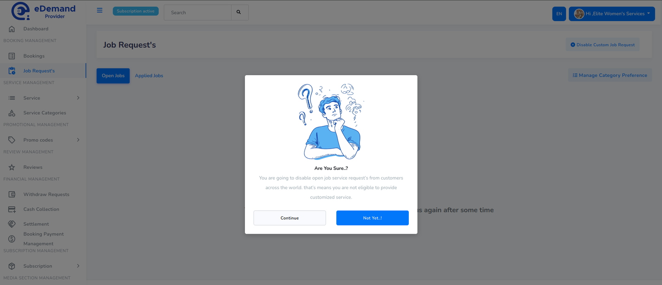Select the Reviews star icon
This screenshot has width=662, height=285.
[x=11, y=167]
